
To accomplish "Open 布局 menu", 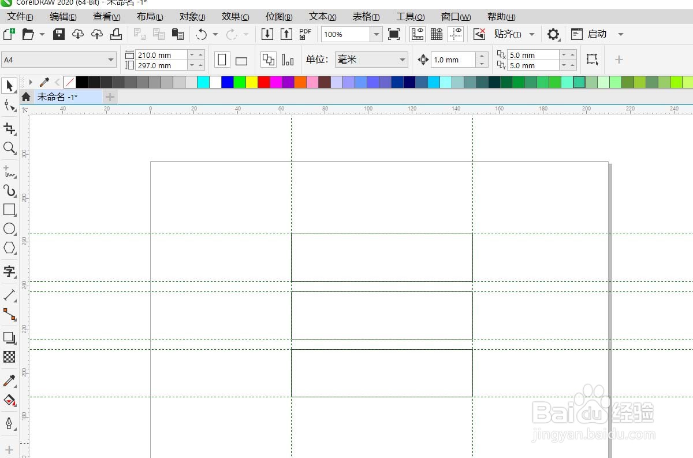I will (x=150, y=17).
